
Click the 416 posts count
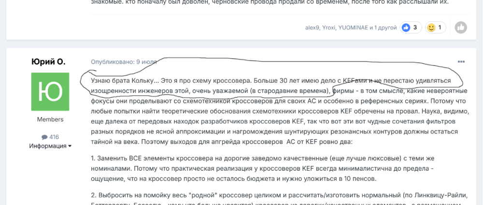(x=54, y=137)
